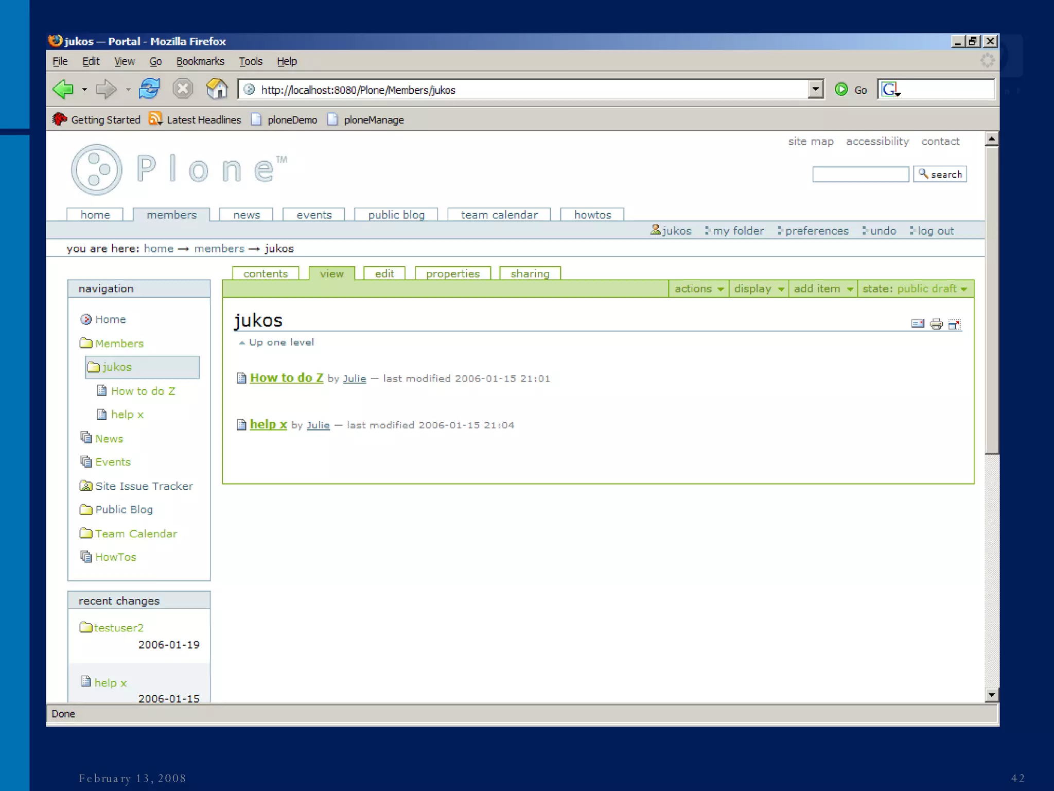Open the How to do Z link

coord(286,378)
